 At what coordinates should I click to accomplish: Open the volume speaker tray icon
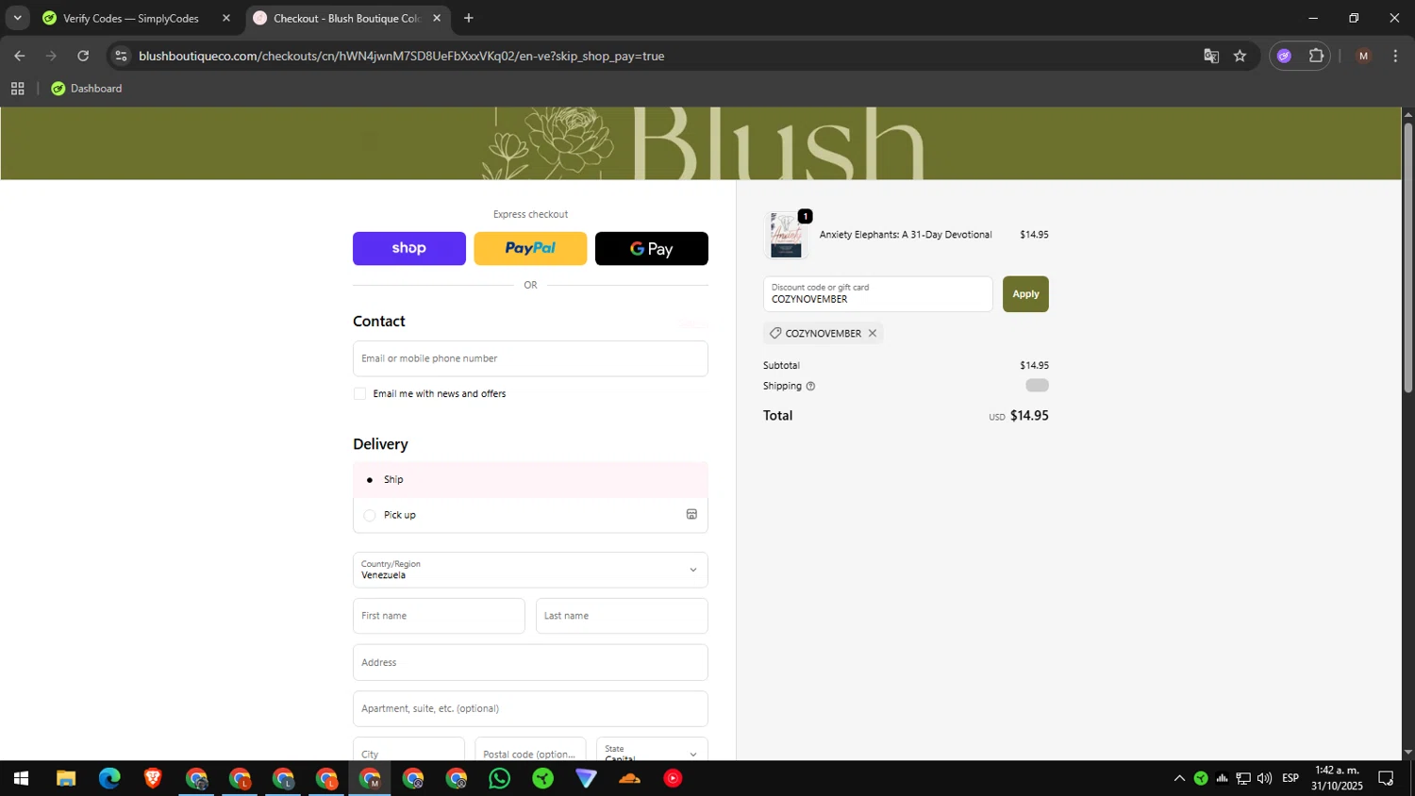tap(1265, 778)
